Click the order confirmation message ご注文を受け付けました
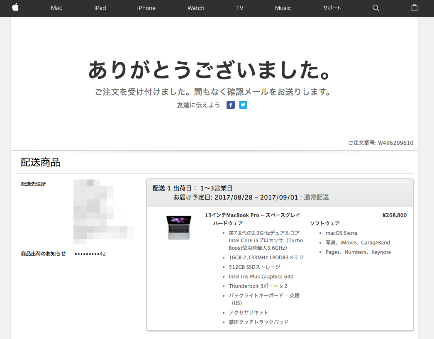 pos(212,92)
